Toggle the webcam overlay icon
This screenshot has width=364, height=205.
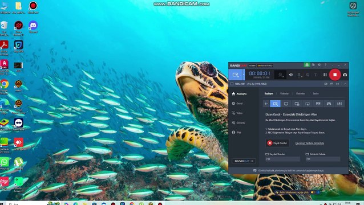(281, 75)
